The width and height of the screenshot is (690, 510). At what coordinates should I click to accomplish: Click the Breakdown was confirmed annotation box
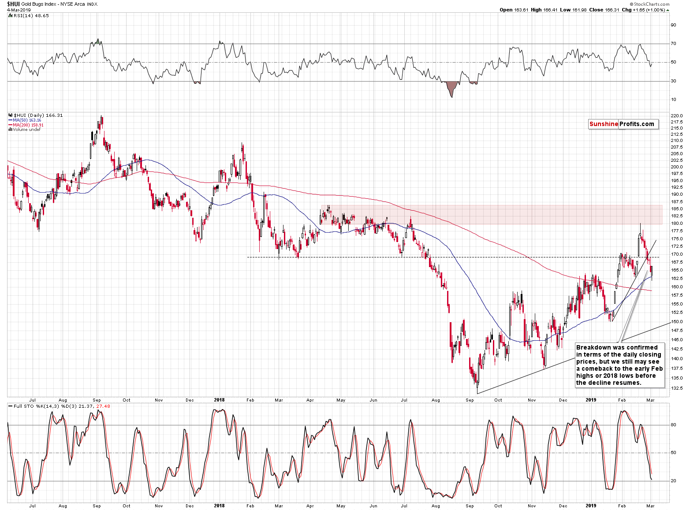(x=619, y=365)
